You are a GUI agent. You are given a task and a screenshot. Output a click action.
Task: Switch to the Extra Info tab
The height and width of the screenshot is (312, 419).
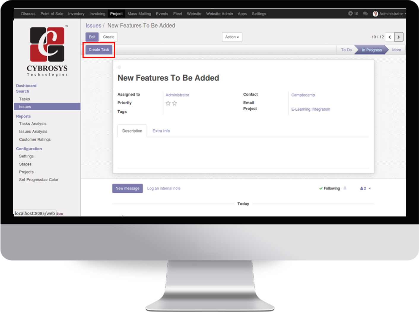coord(161,131)
